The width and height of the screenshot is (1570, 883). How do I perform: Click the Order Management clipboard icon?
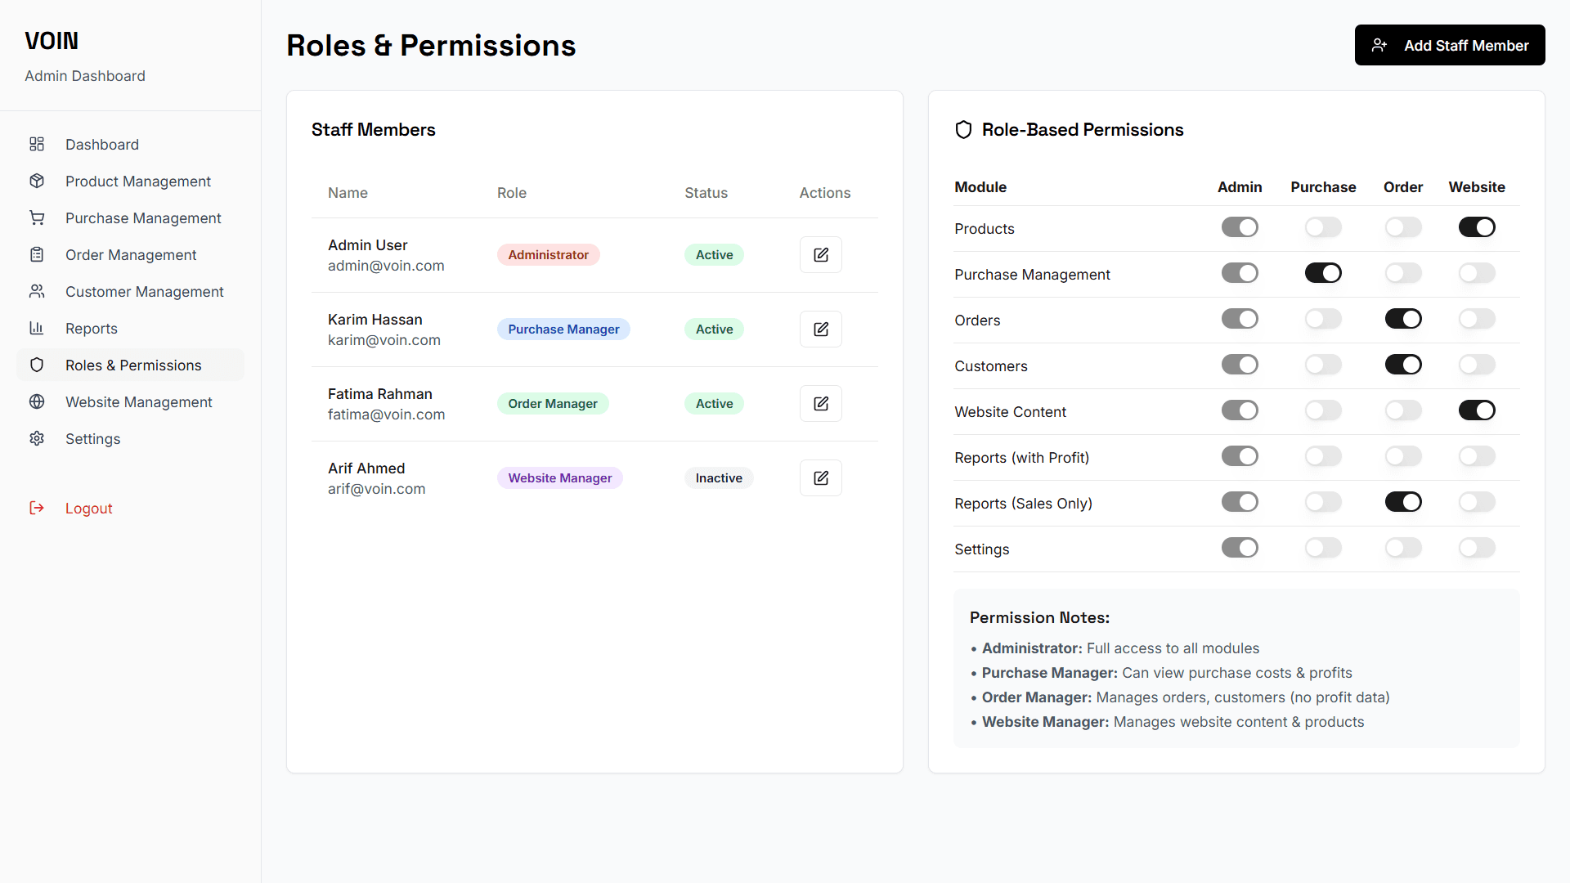[x=37, y=255]
